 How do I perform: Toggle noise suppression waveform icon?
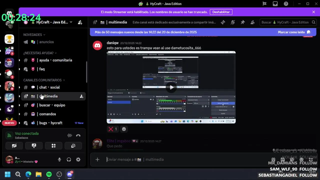[70, 135]
